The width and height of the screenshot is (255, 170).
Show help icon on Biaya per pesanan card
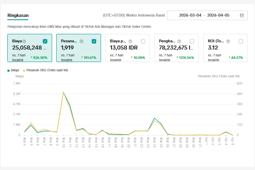click(x=130, y=41)
